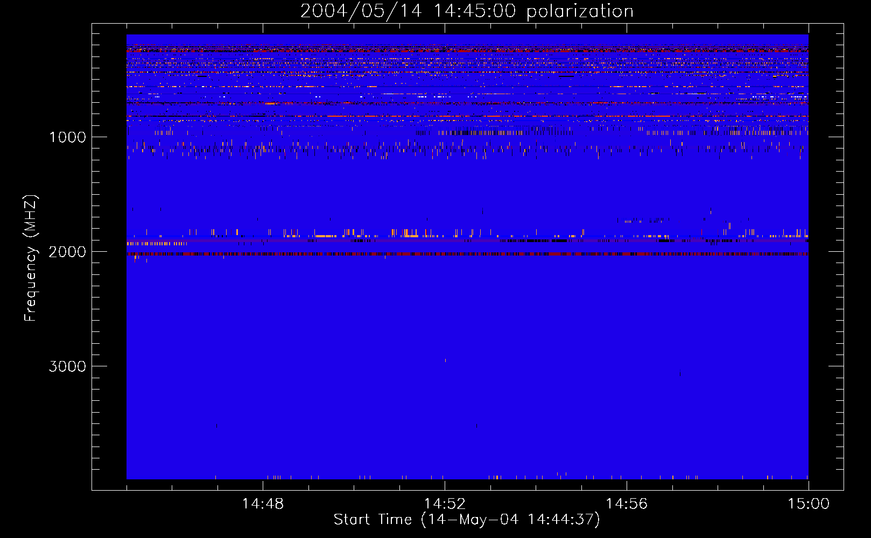Click the left-axis tick mark at 3000 MHz
Screen dimensions: 871x538
99,366
